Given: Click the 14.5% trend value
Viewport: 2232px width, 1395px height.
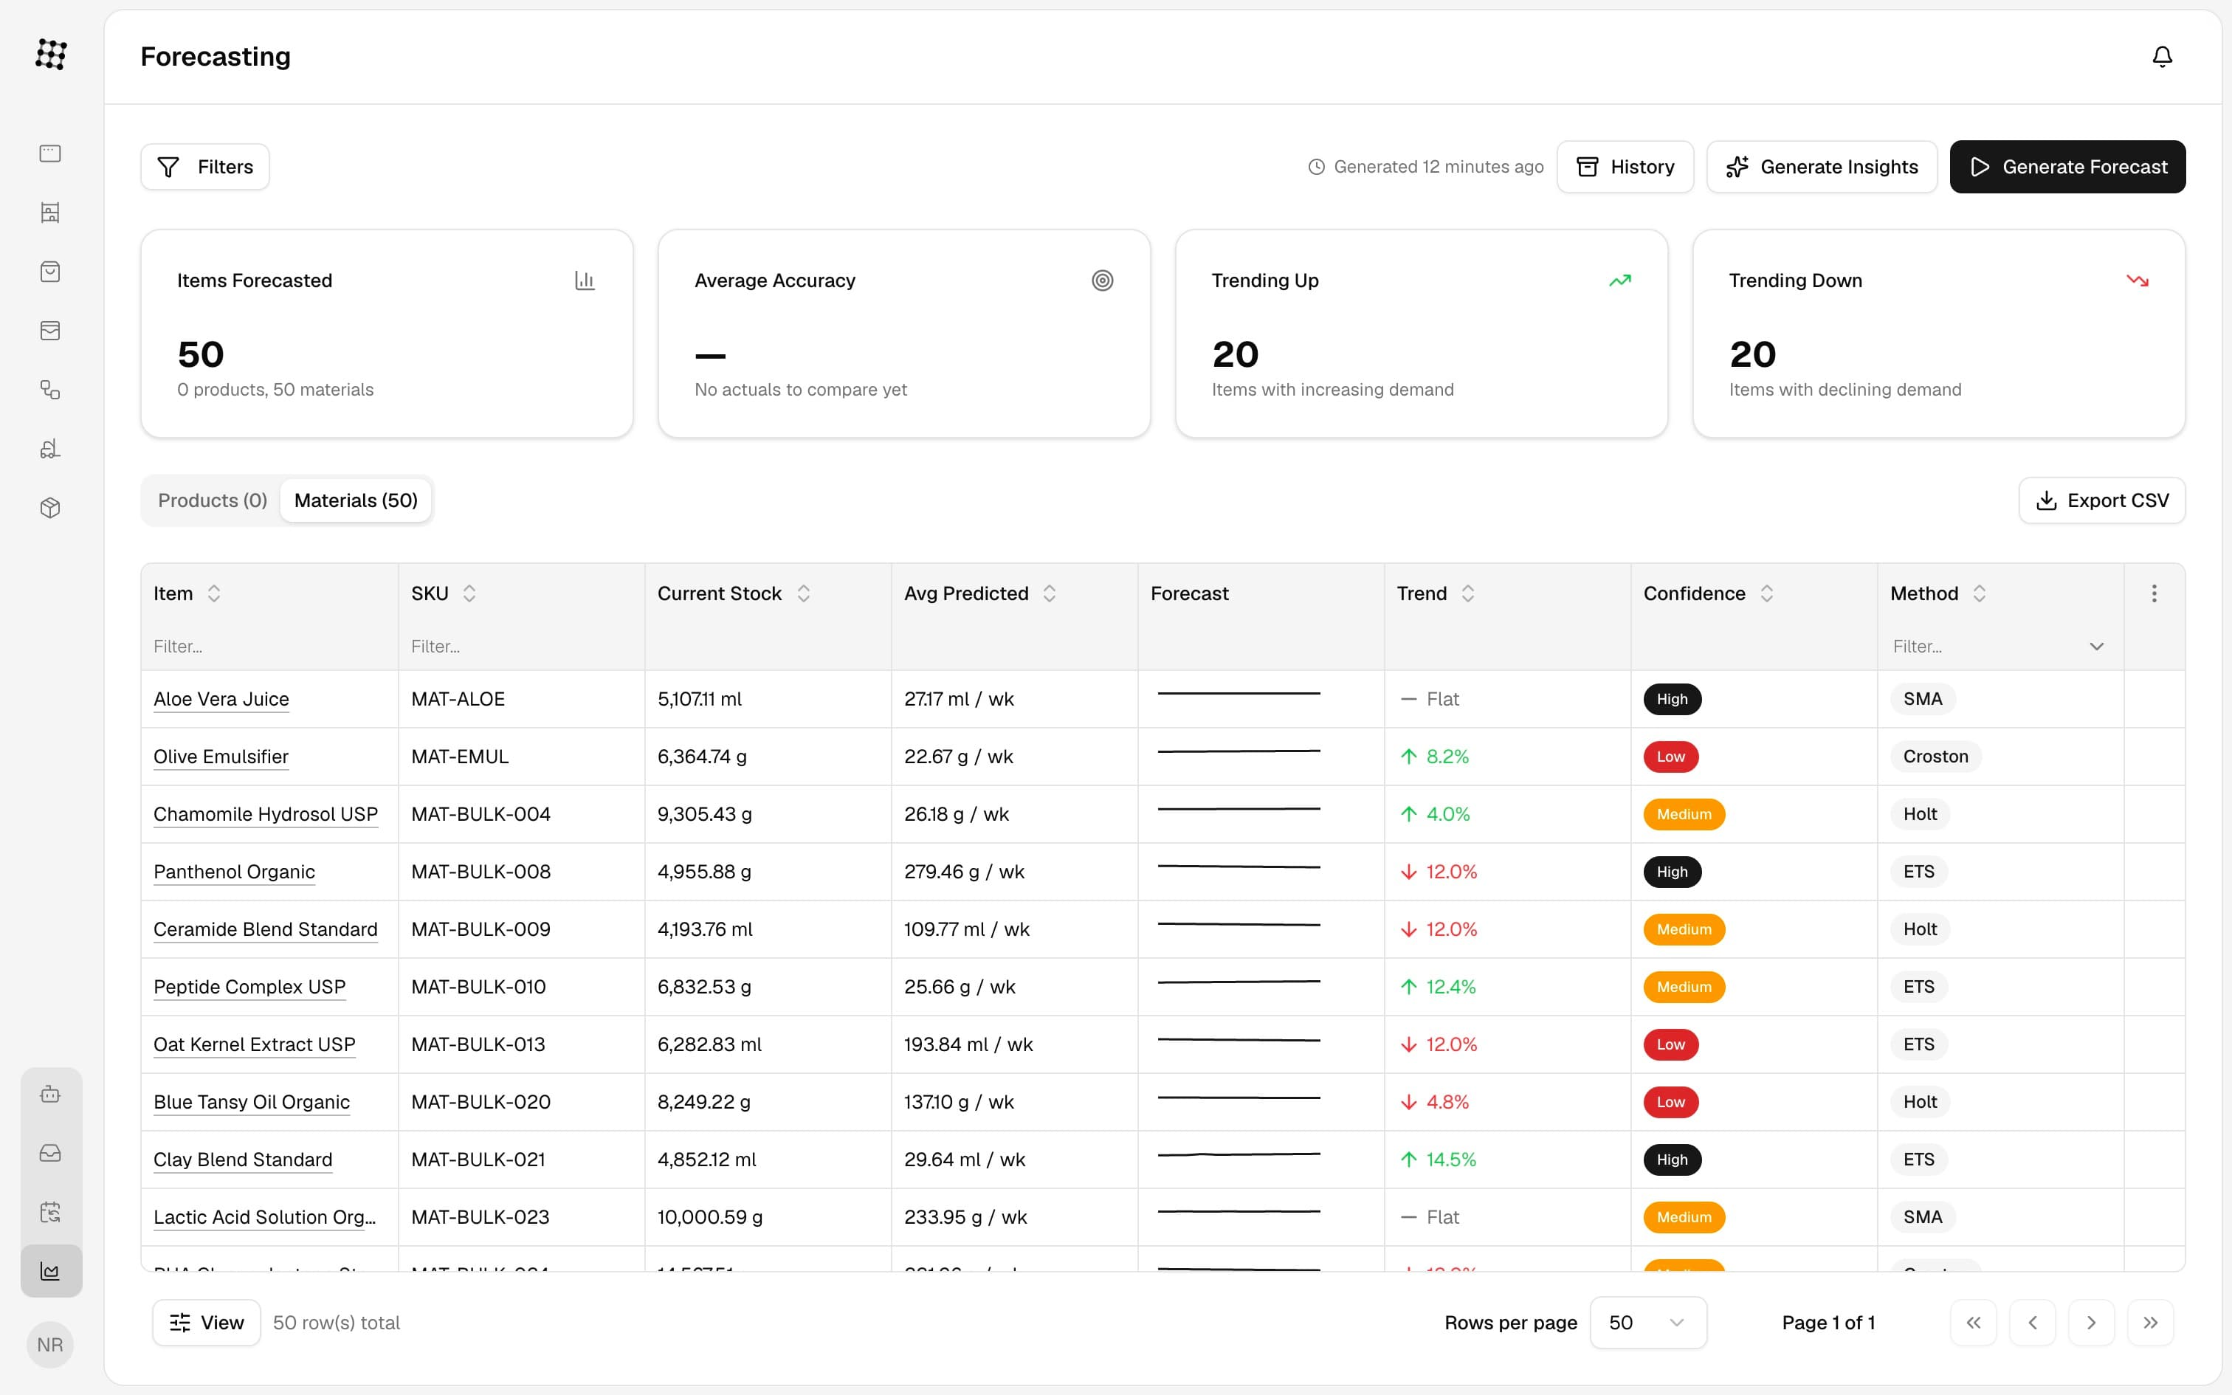Looking at the screenshot, I should tap(1450, 1160).
